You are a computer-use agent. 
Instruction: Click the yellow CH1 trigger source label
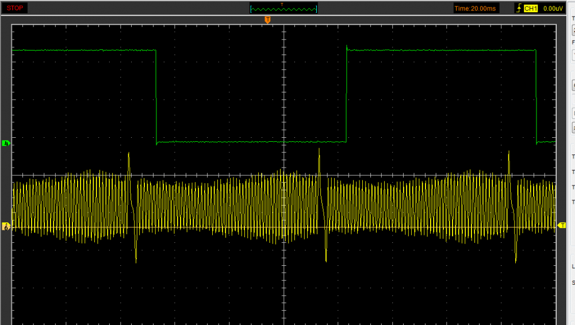point(530,9)
